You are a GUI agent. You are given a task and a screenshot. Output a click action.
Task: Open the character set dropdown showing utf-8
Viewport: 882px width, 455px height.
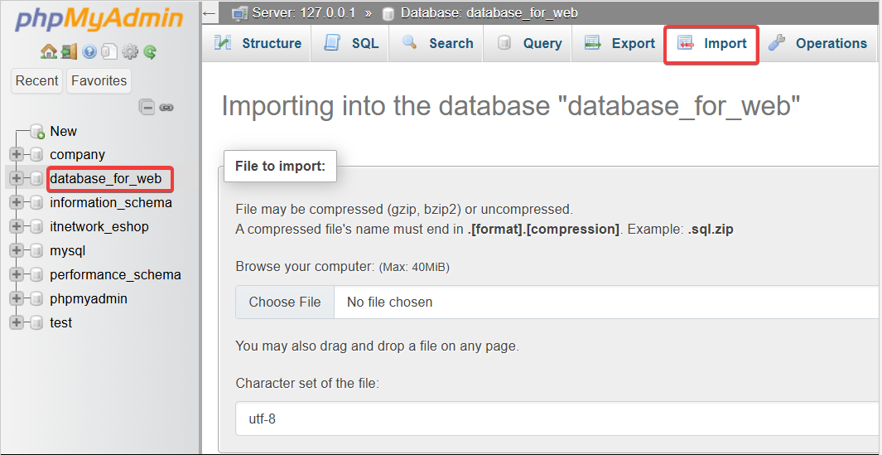click(x=555, y=419)
